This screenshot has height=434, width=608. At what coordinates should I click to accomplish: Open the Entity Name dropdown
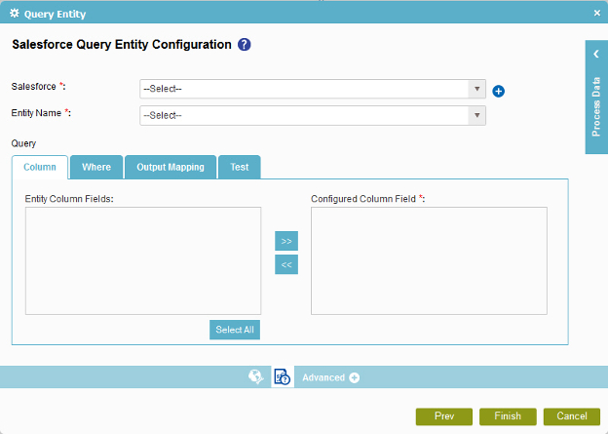pos(313,116)
